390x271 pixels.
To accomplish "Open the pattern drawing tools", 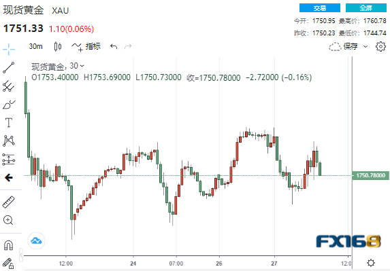I will tap(9, 141).
